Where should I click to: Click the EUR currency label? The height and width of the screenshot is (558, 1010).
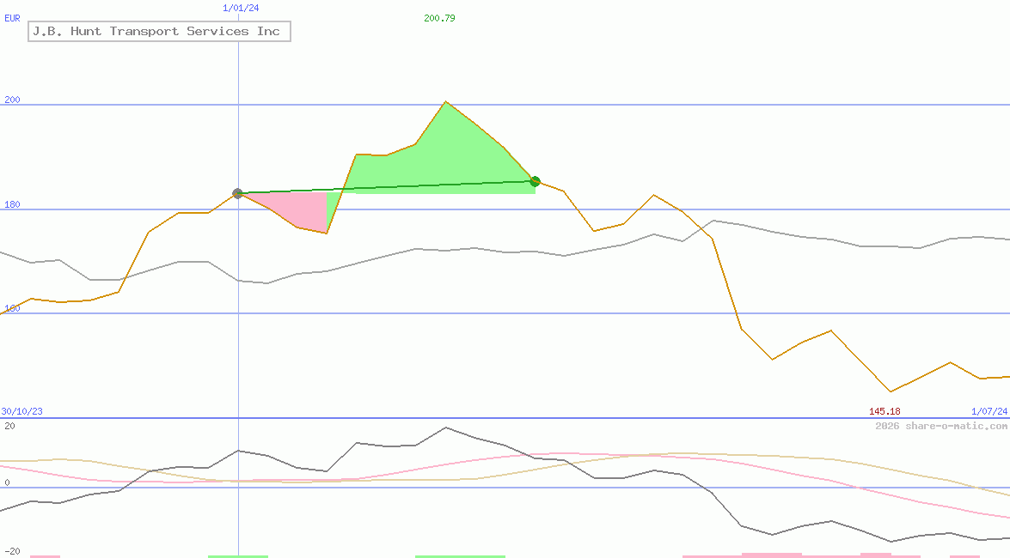coord(12,18)
